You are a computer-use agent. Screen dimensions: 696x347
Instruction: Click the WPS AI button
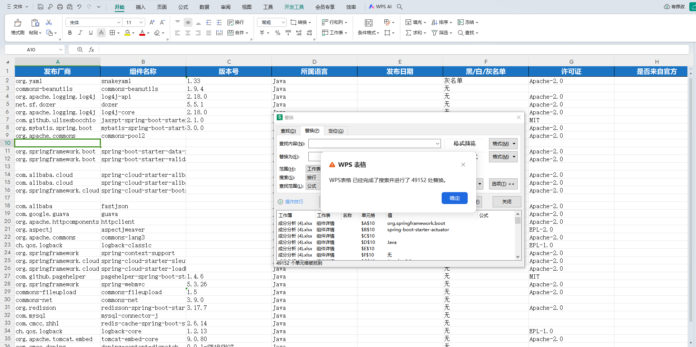coord(380,7)
